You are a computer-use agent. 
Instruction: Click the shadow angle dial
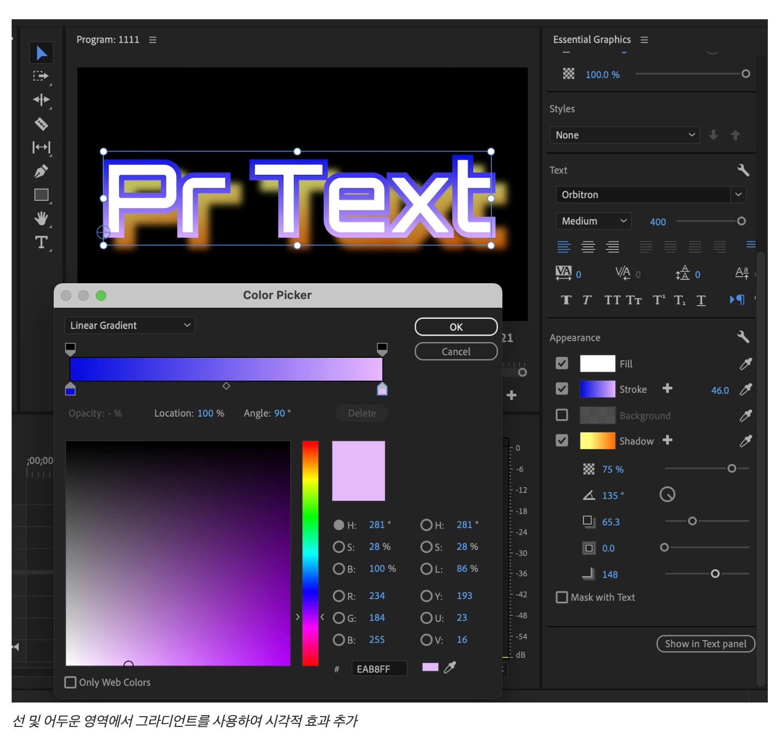pos(668,494)
